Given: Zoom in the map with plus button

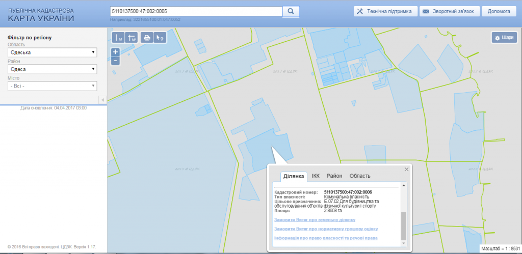Looking at the screenshot, I should click(116, 52).
